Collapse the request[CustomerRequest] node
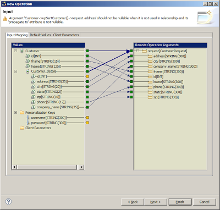The height and width of the screenshot is (210, 220). point(137,51)
